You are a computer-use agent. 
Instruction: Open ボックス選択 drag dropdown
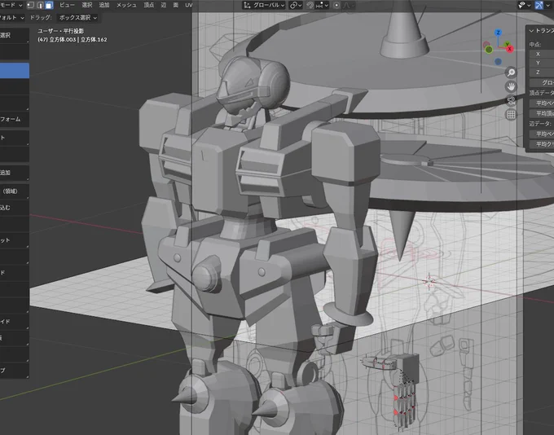[x=77, y=17]
